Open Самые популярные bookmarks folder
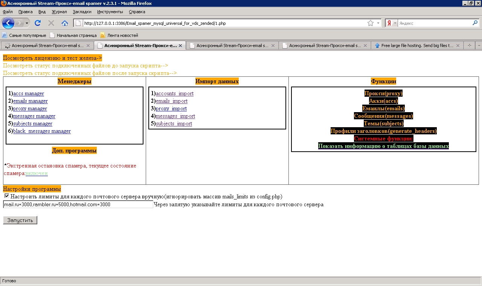Viewport: 482px width, 286px height. coord(24,35)
